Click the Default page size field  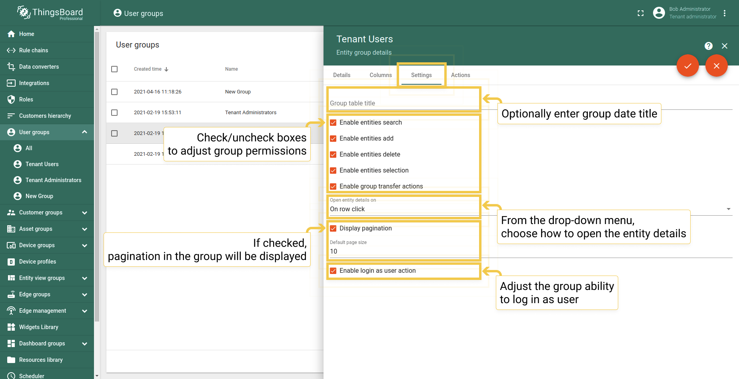(x=531, y=251)
